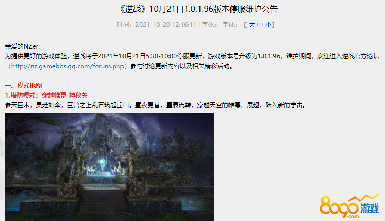Select the 中 medium font size link
The image size is (385, 221).
pyautogui.click(x=260, y=25)
